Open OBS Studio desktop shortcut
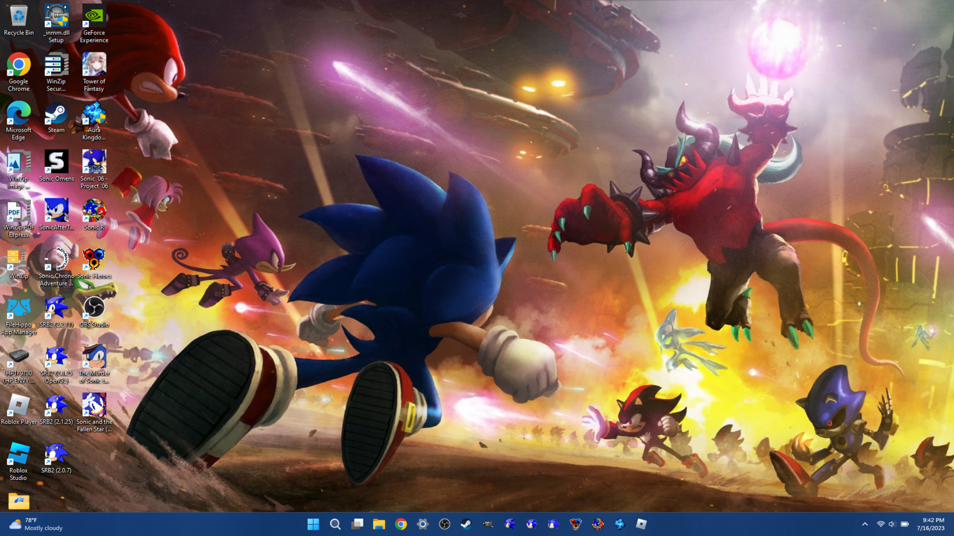 coord(94,312)
